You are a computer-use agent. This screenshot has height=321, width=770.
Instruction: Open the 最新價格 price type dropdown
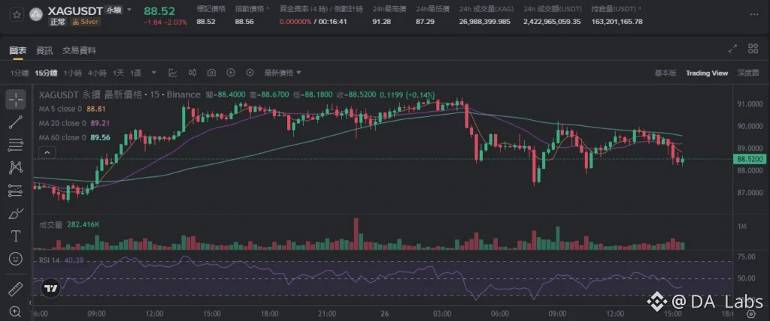click(283, 73)
